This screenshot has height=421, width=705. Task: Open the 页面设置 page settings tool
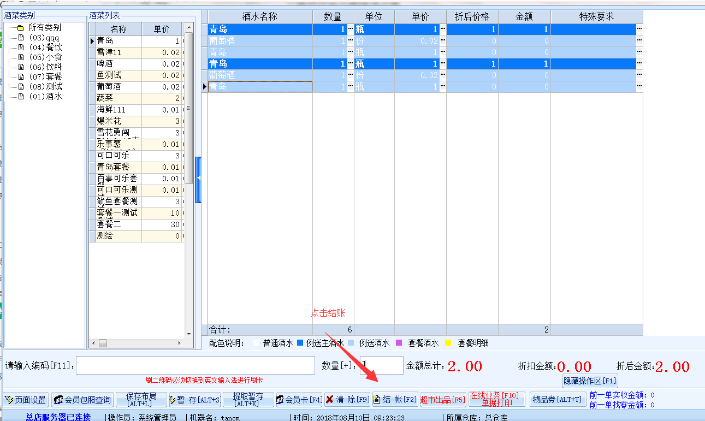click(26, 400)
